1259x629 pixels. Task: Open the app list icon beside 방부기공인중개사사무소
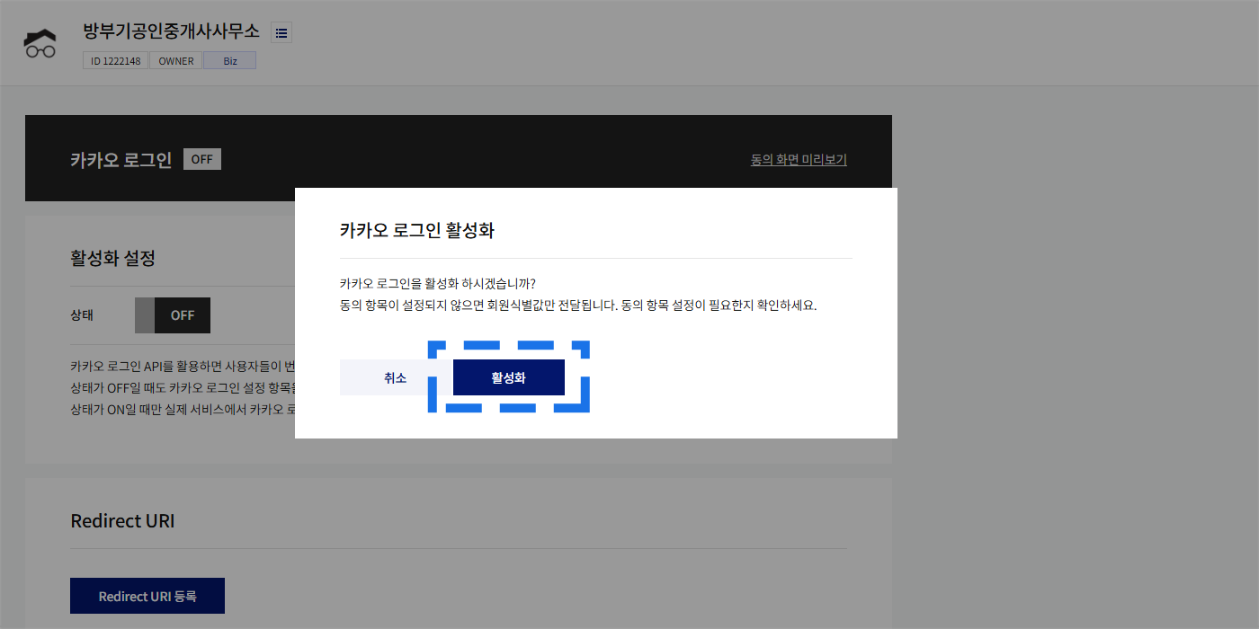[281, 33]
